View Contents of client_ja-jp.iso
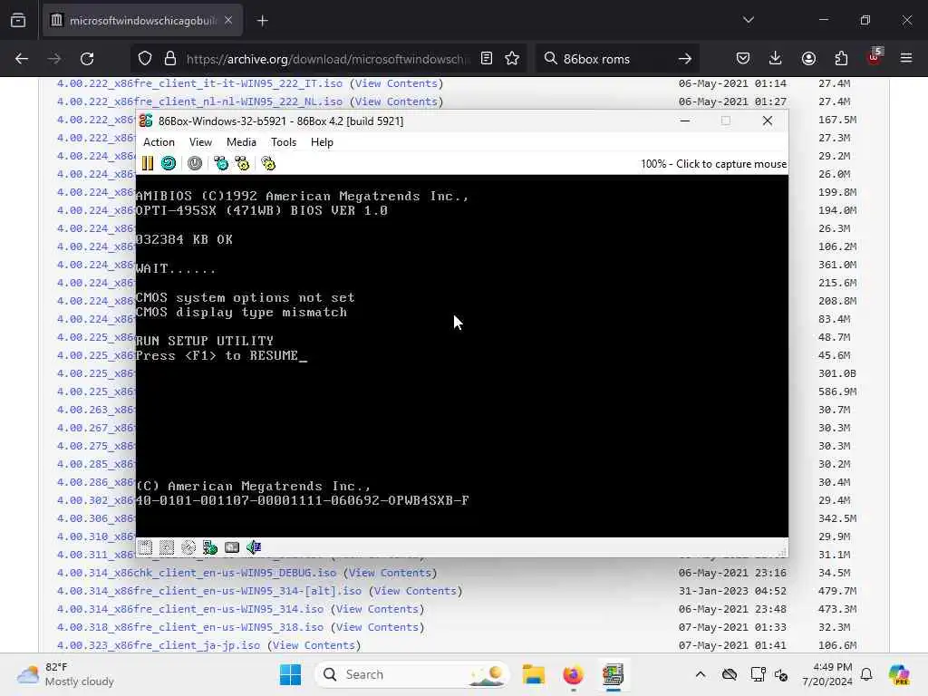Screen dimensions: 928x696 click(x=314, y=645)
